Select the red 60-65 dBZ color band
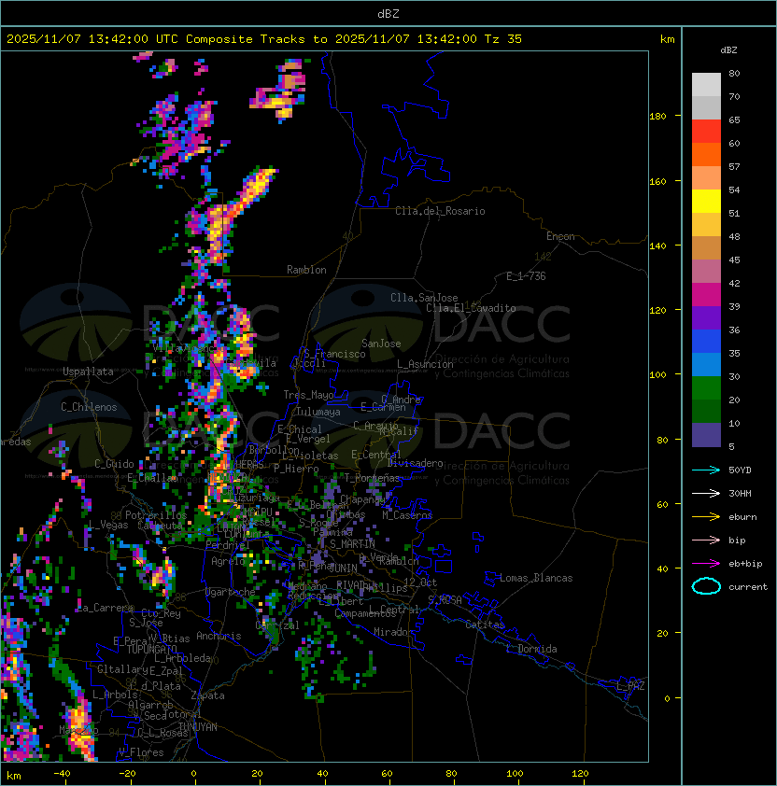This screenshot has height=786, width=777. tap(706, 132)
